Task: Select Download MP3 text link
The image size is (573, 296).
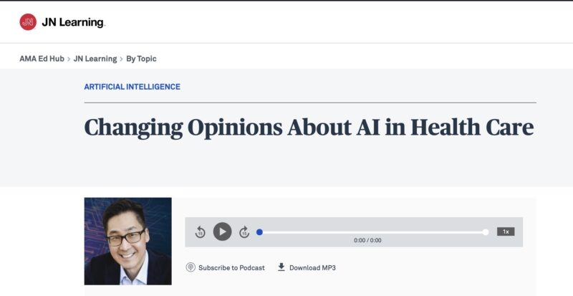Action: (x=312, y=268)
